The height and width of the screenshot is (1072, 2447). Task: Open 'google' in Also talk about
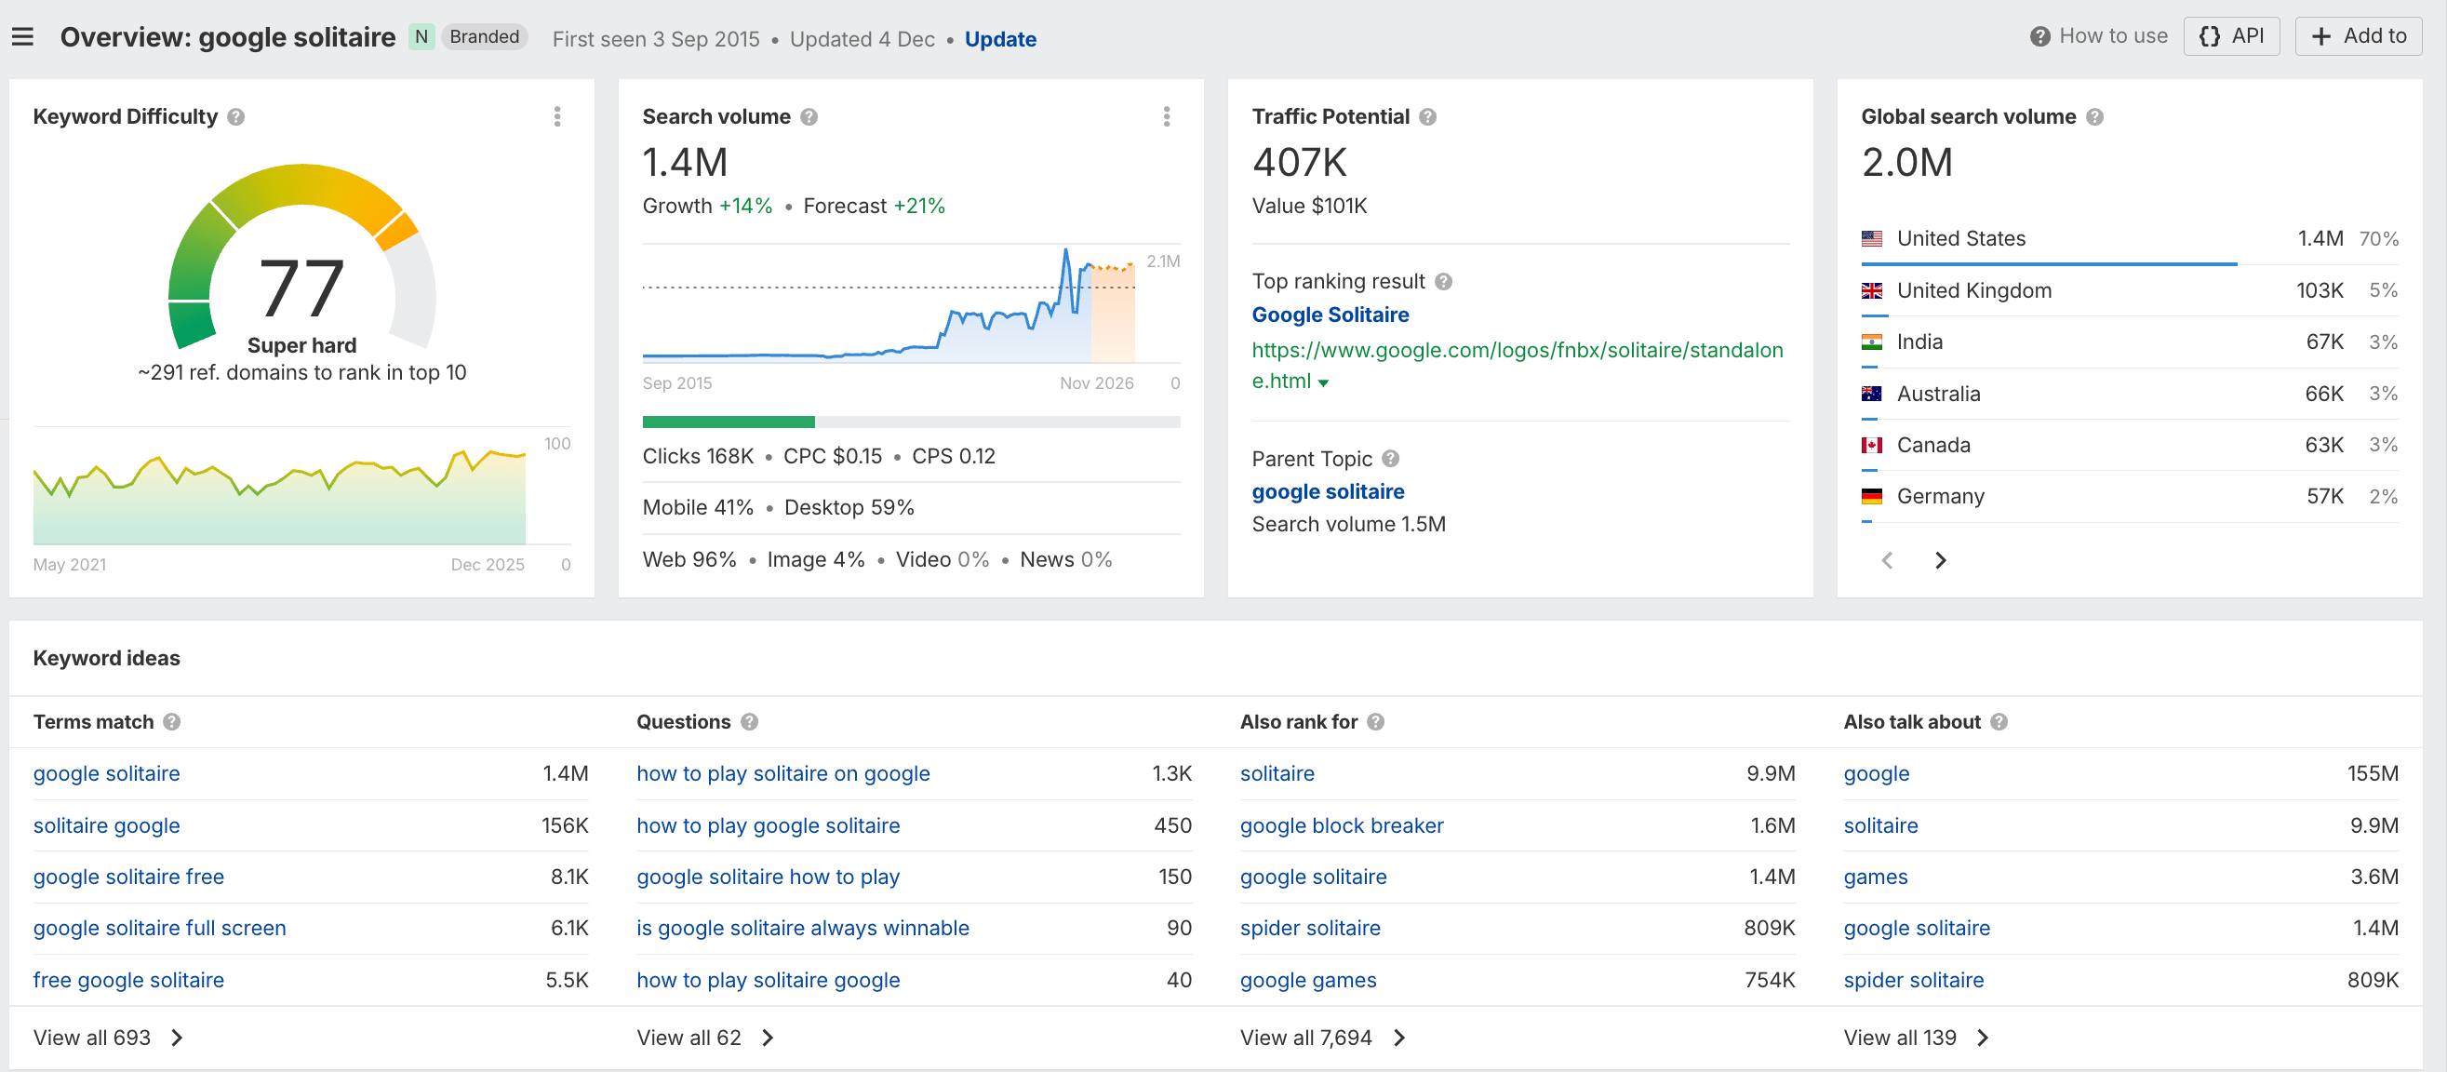1876,773
